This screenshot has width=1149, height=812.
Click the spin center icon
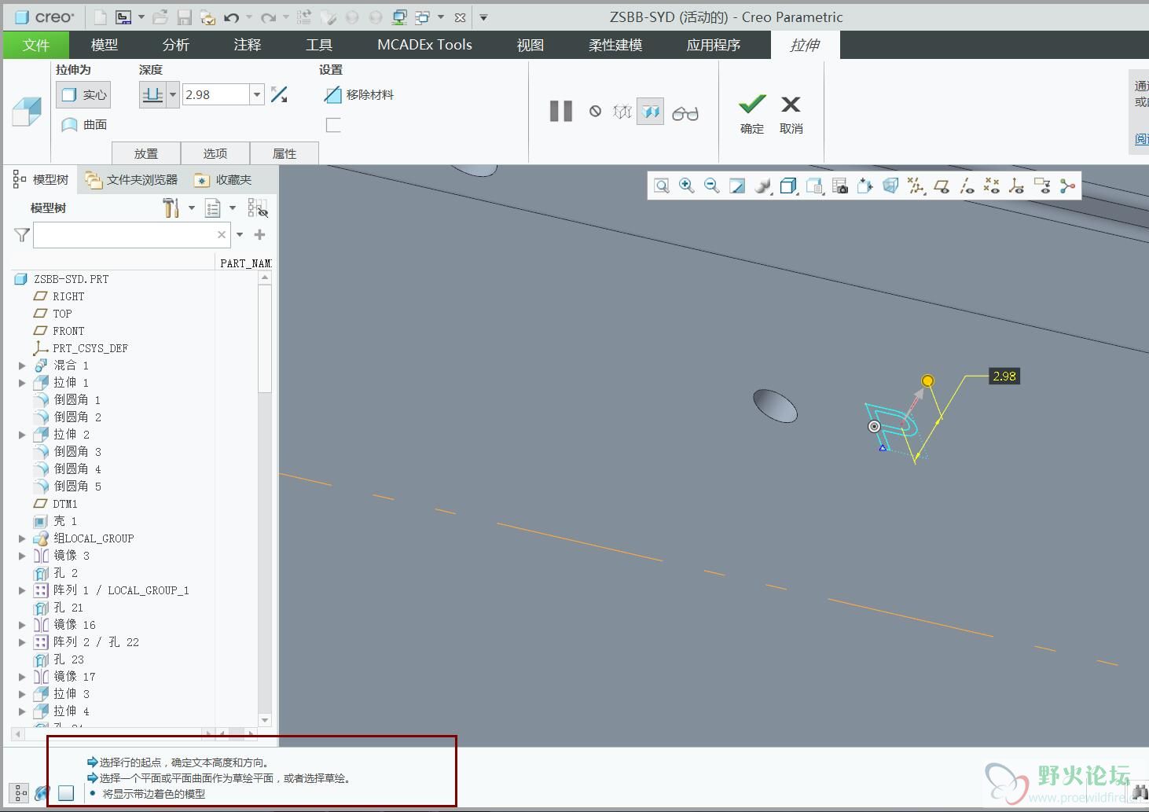(x=1067, y=186)
